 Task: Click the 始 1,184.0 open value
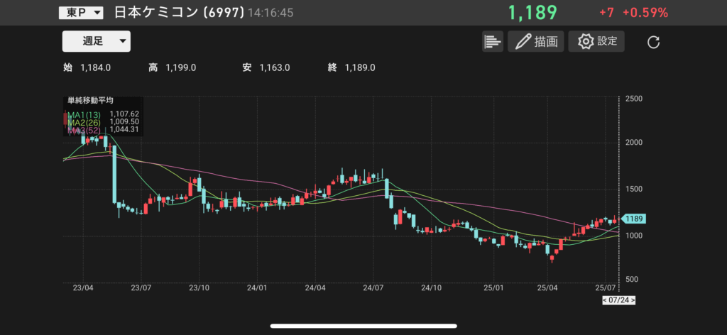(x=87, y=67)
